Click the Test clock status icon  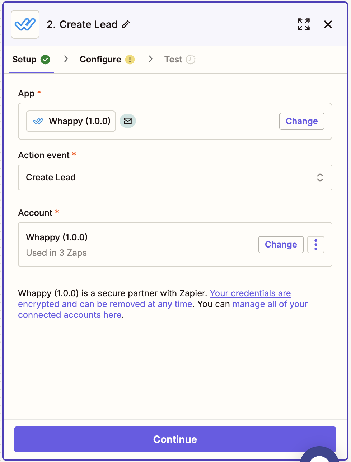191,60
